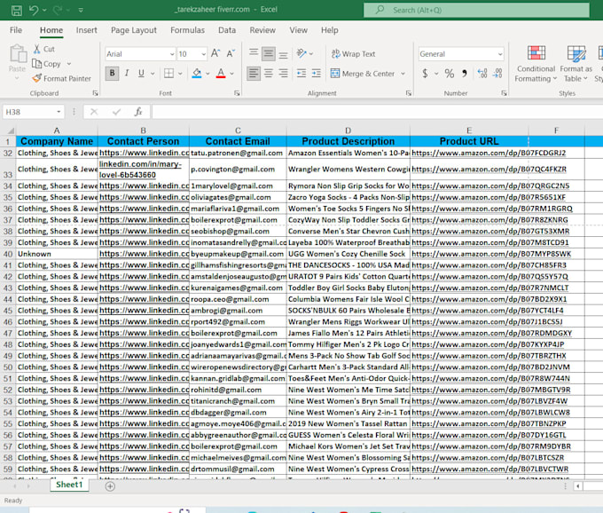Click the Paste clipboard icon

[18, 54]
